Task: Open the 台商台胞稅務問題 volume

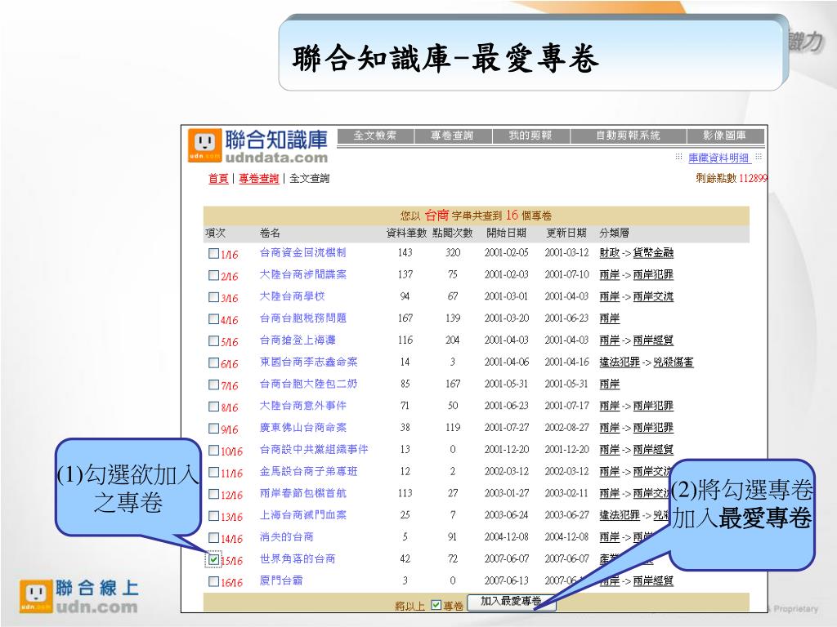Action: (302, 318)
